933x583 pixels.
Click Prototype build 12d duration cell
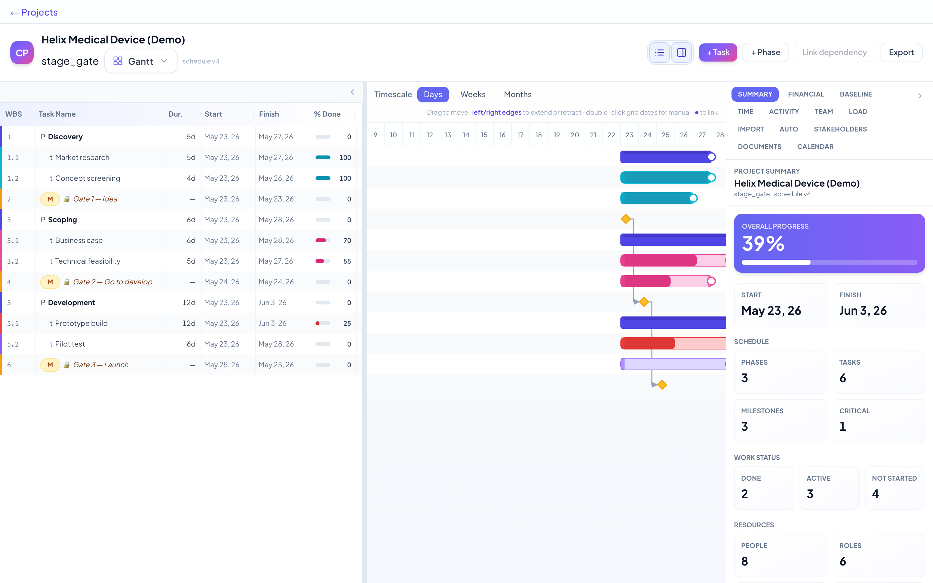189,323
